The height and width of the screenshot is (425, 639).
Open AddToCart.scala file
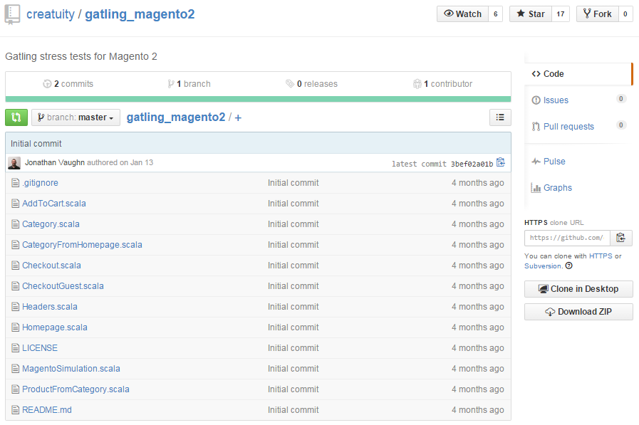tap(54, 204)
